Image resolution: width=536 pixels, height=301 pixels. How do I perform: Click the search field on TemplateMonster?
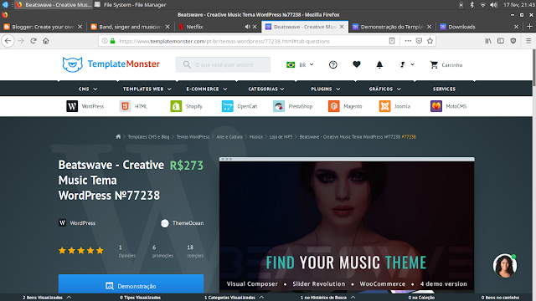tap(223, 64)
